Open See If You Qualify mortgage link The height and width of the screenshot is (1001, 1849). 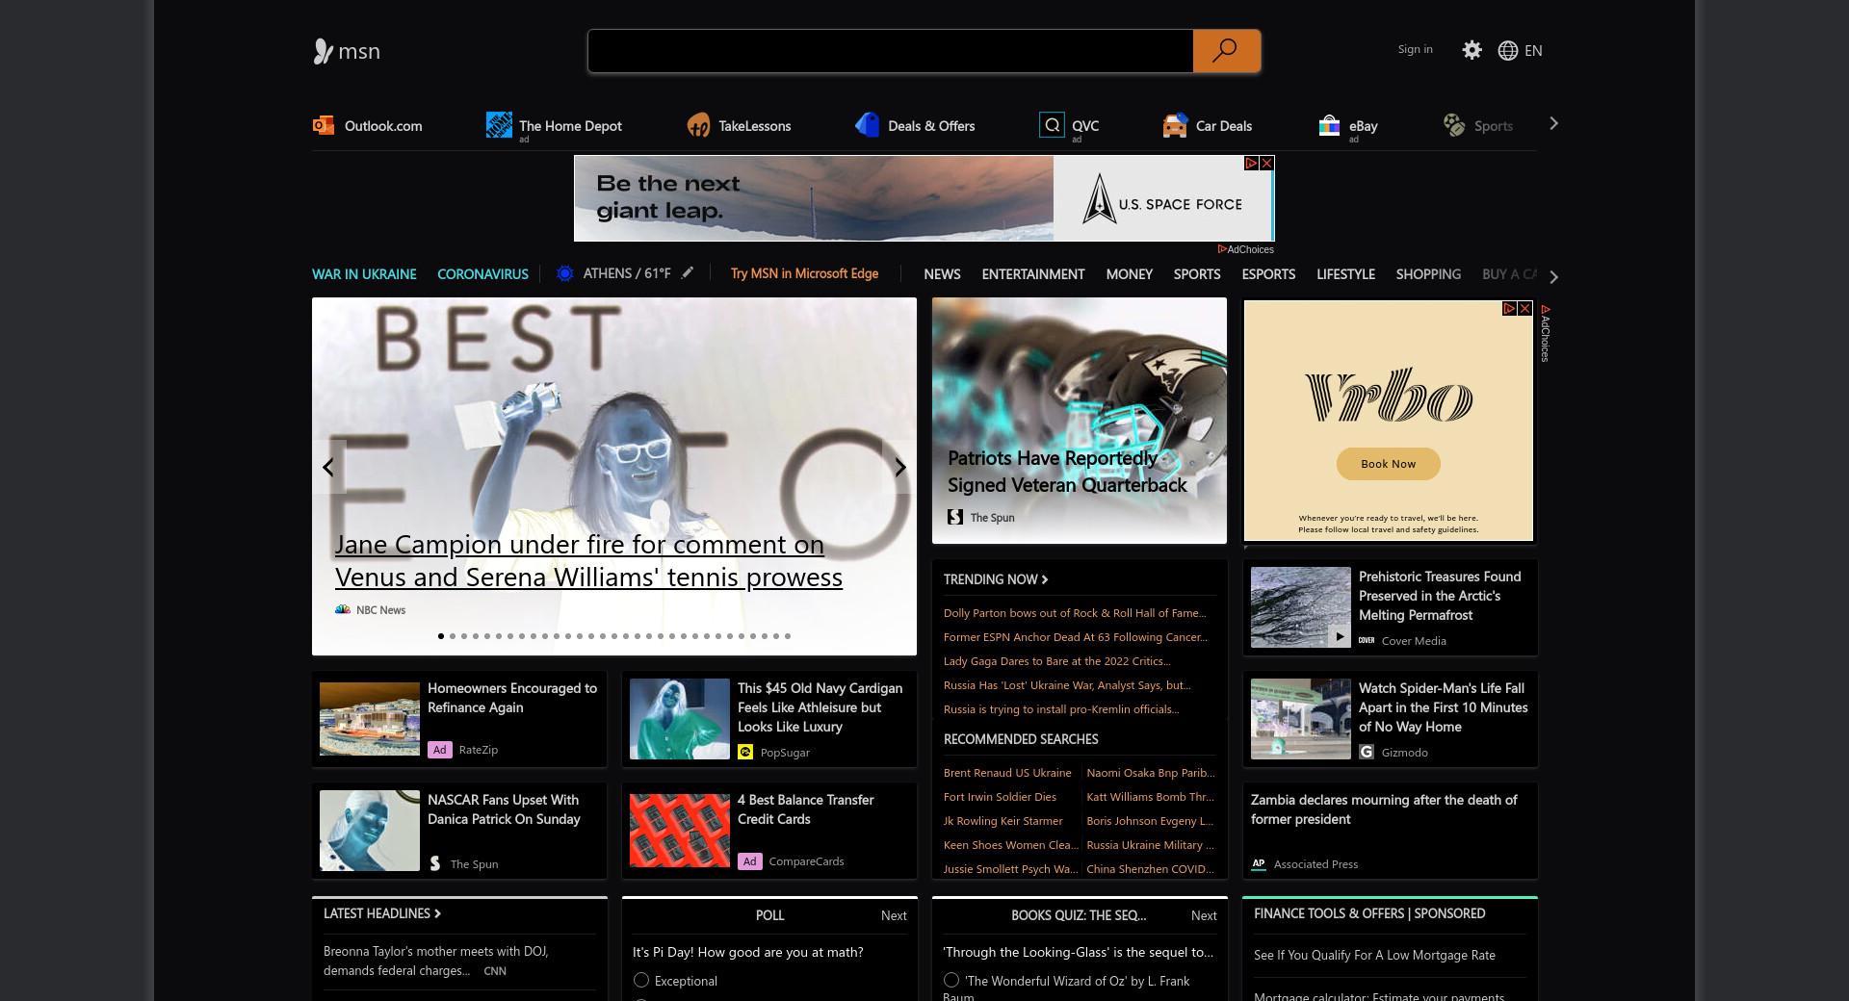pos(1374,955)
